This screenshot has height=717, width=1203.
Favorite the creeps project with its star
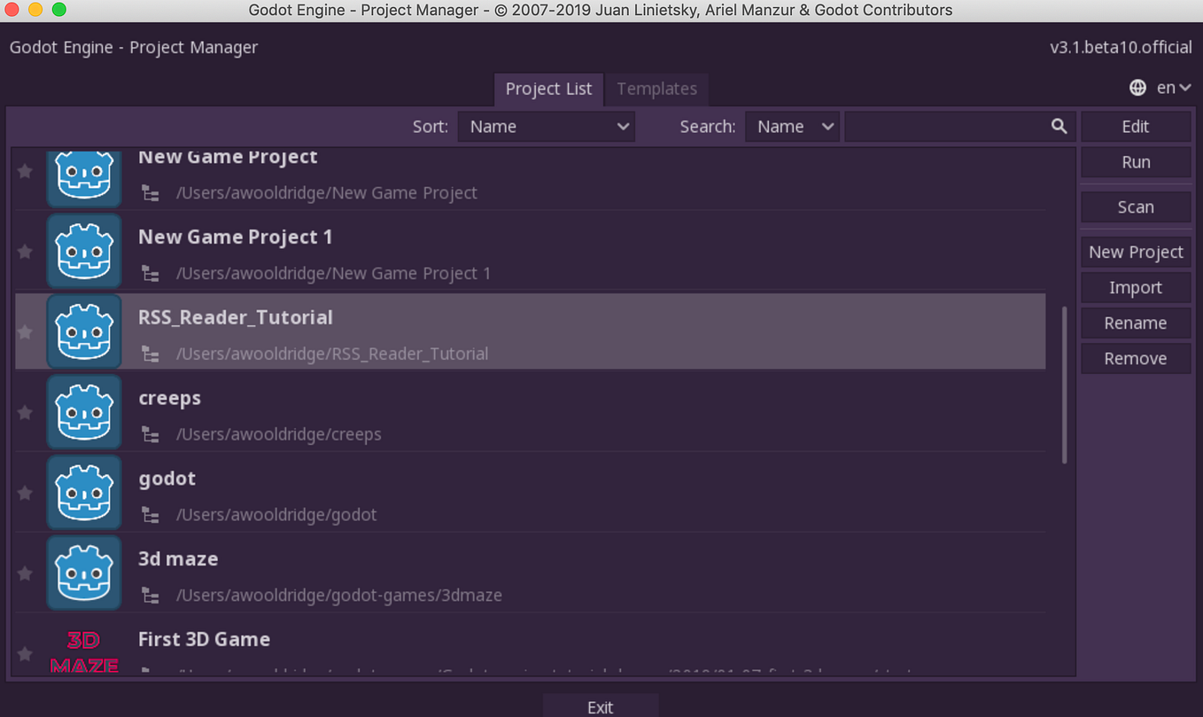(24, 412)
